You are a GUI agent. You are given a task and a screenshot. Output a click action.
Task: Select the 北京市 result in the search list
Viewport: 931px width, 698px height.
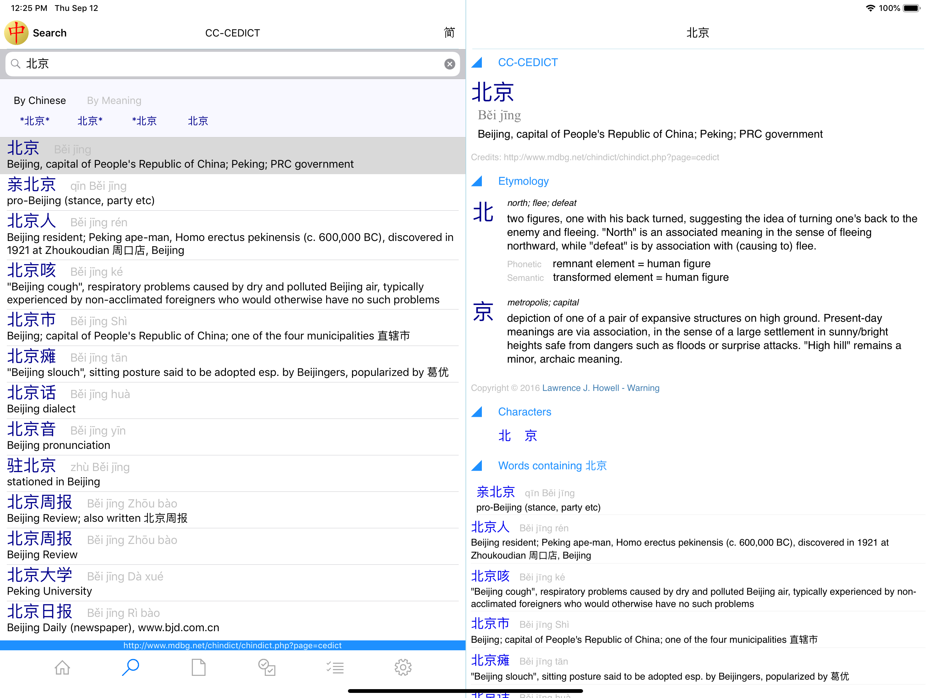[232, 328]
